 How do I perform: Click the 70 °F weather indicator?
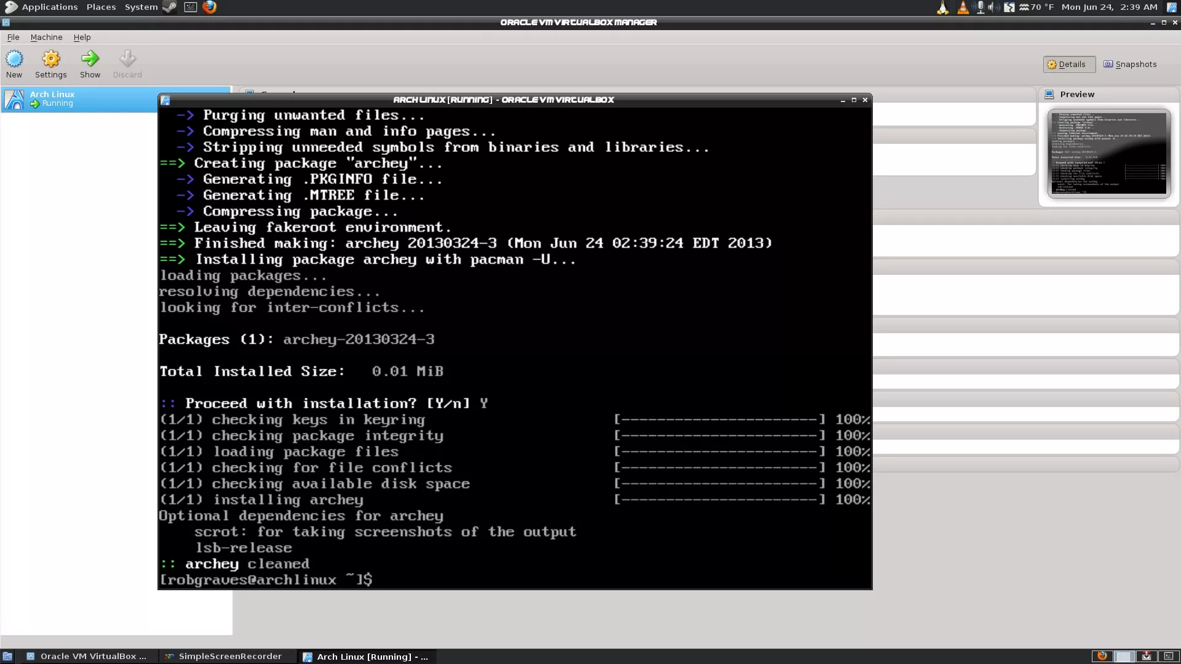click(1037, 7)
